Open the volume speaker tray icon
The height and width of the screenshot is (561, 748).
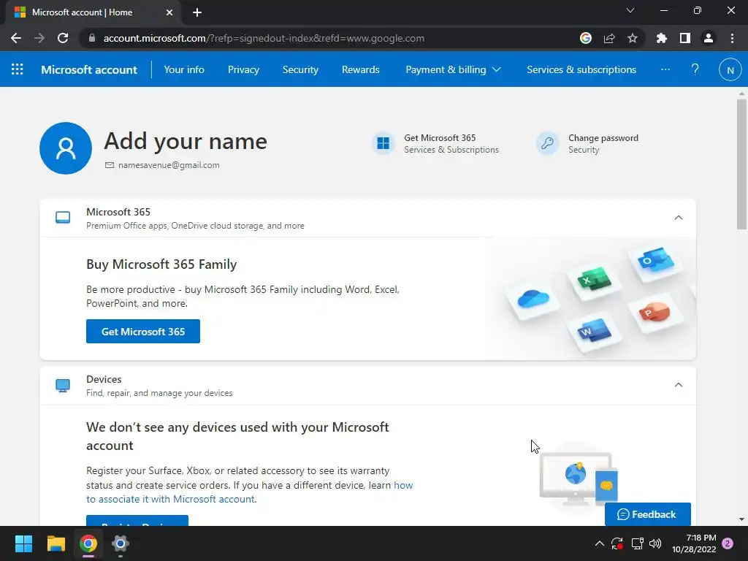pos(655,543)
